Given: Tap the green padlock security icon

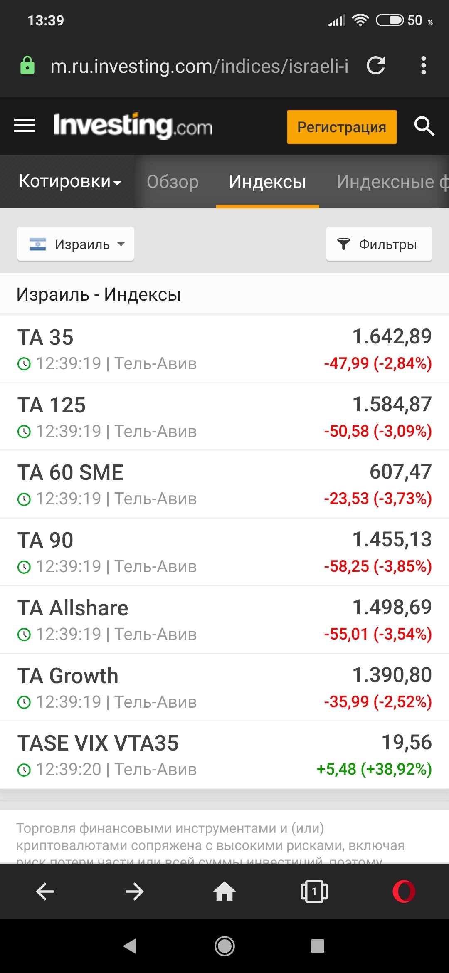Looking at the screenshot, I should click(27, 66).
